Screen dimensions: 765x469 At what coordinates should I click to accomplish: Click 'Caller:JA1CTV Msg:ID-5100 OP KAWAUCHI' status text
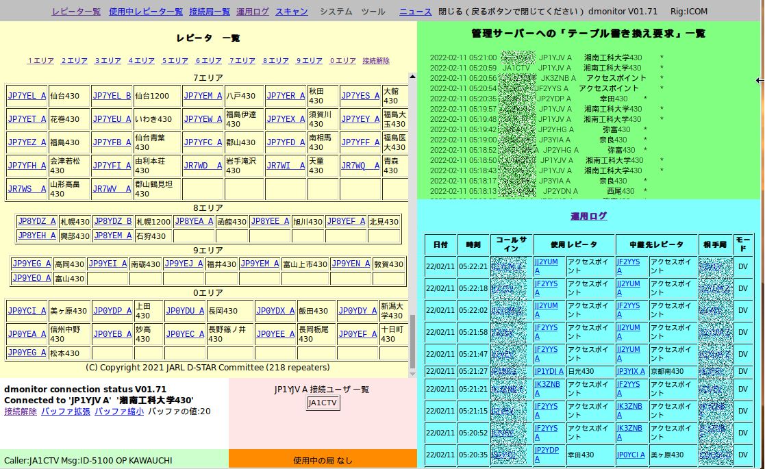[88, 460]
